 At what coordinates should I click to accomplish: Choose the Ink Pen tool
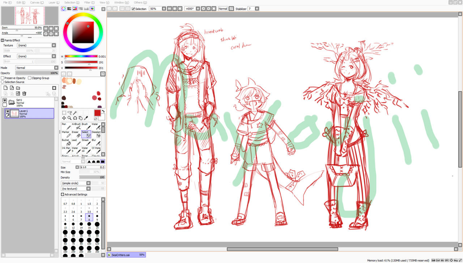(66, 150)
